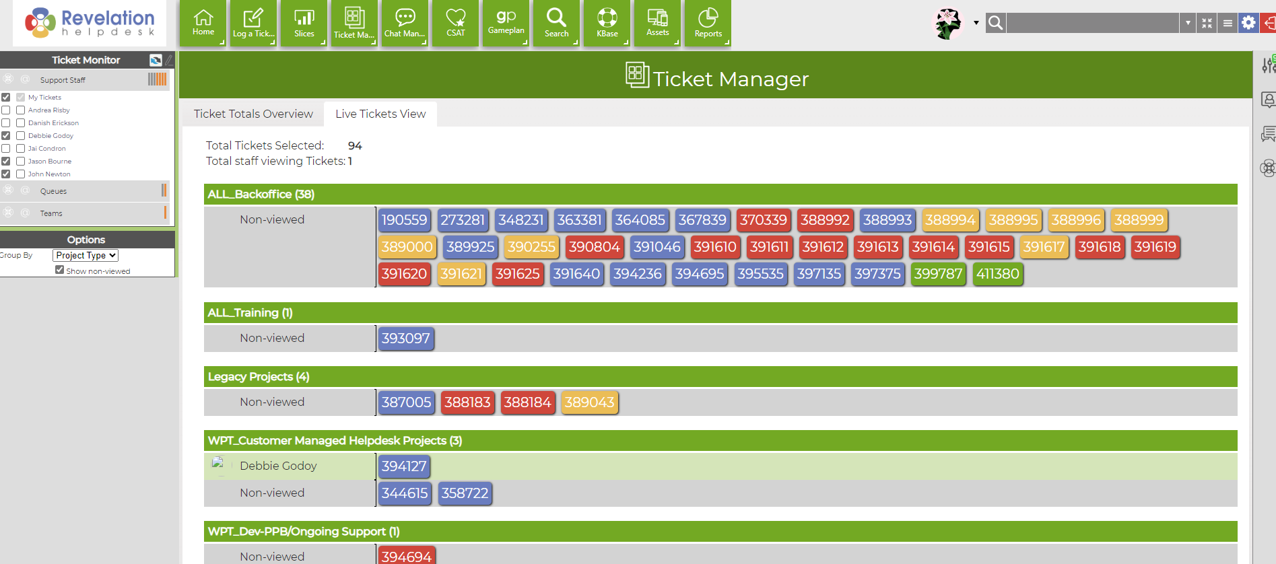1276x564 pixels.
Task: Open ticket 393097 in ALL_Training
Action: 406,339
